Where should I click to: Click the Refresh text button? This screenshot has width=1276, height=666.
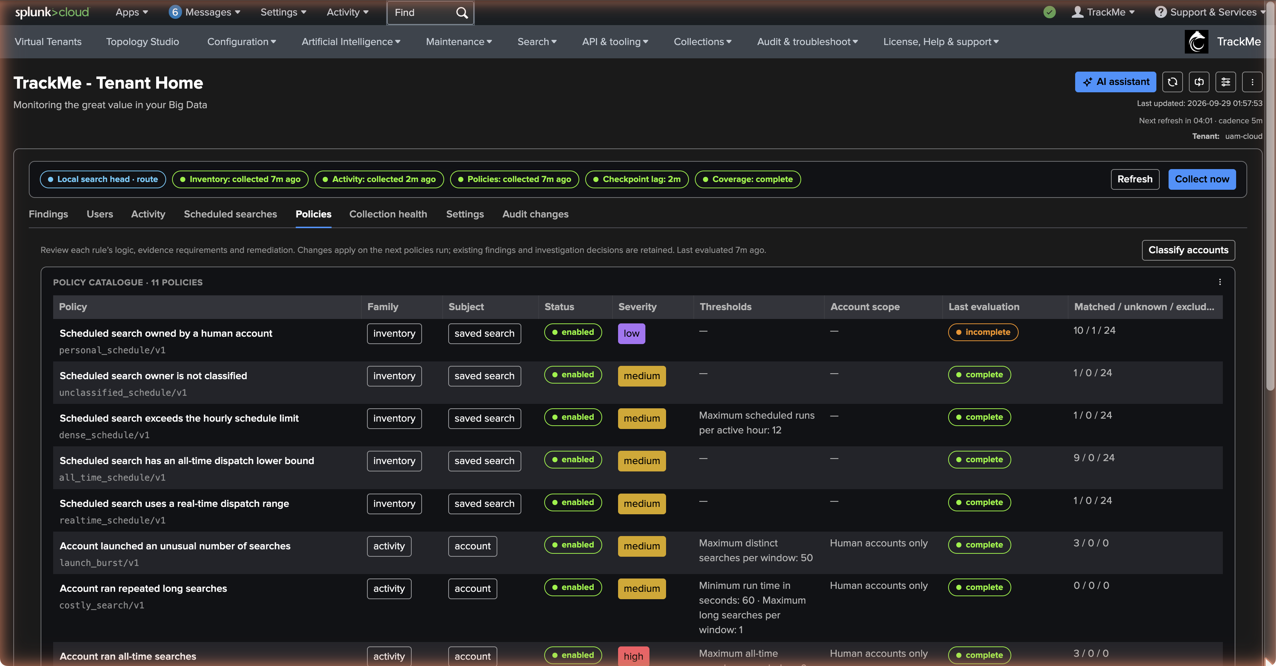point(1135,179)
